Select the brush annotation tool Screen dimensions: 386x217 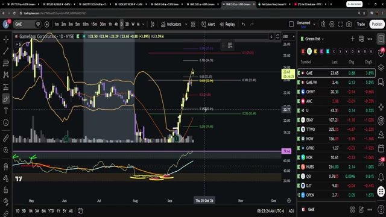coord(6,99)
